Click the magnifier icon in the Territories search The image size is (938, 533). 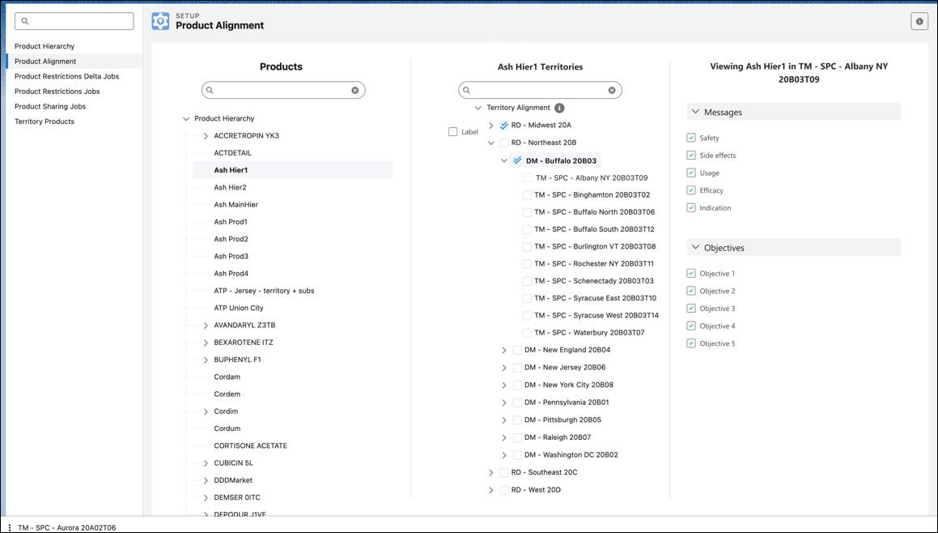point(467,91)
